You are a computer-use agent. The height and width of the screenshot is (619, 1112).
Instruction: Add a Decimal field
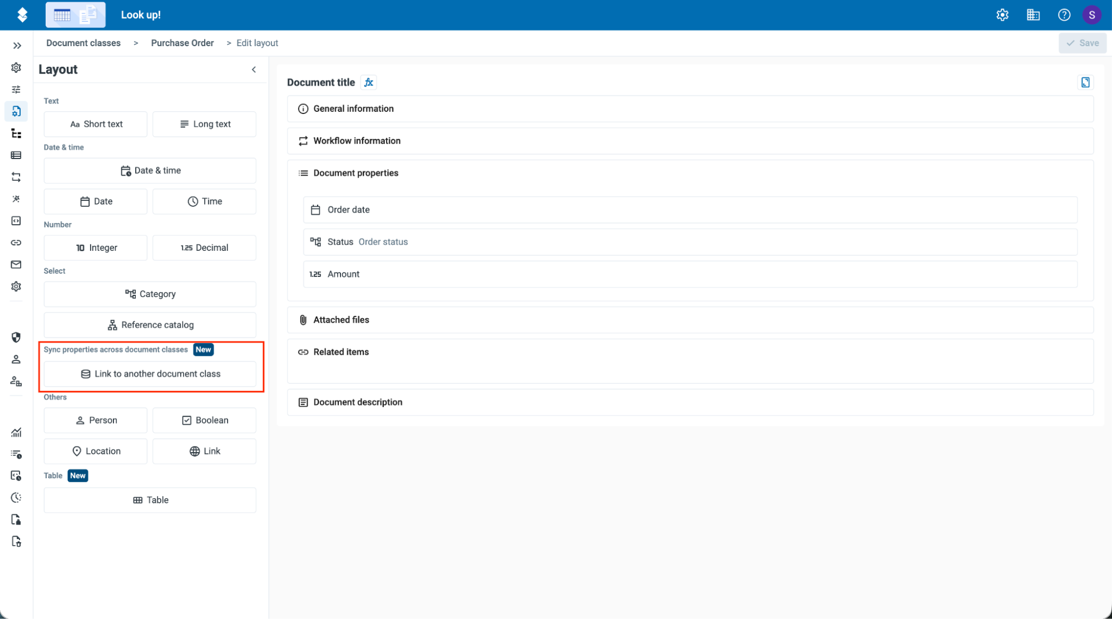[x=205, y=247]
